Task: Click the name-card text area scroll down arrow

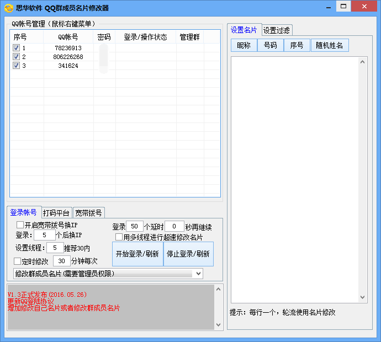Action: click(362, 297)
